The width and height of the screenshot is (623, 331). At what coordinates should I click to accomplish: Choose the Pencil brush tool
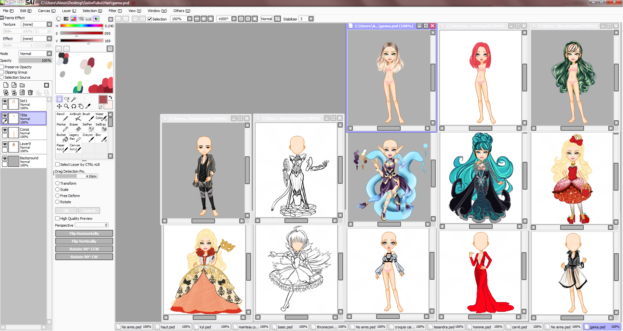pyautogui.click(x=62, y=117)
